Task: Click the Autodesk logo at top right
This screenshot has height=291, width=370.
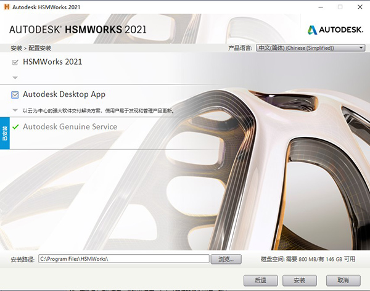Action: pyautogui.click(x=333, y=29)
